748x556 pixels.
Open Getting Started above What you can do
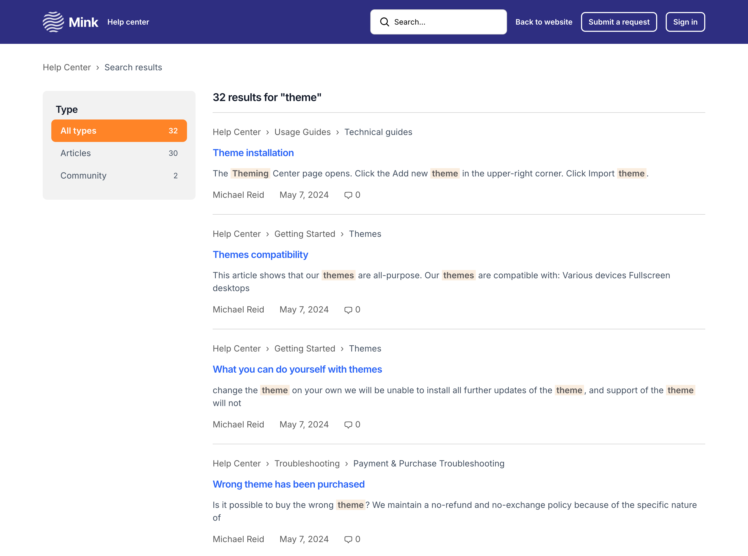(305, 349)
